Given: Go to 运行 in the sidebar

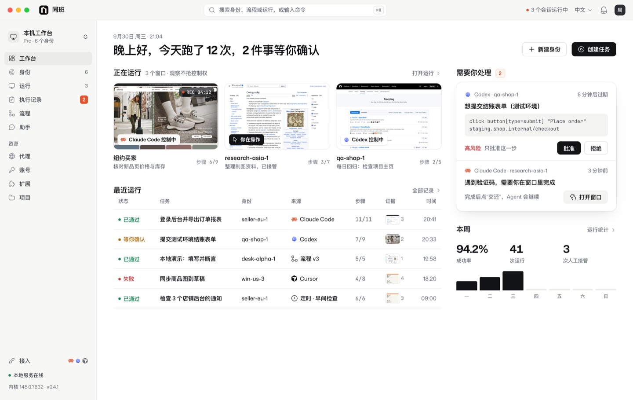Looking at the screenshot, I should (x=48, y=86).
